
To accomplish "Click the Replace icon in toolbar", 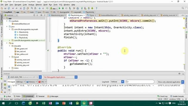I will point(35,8).
